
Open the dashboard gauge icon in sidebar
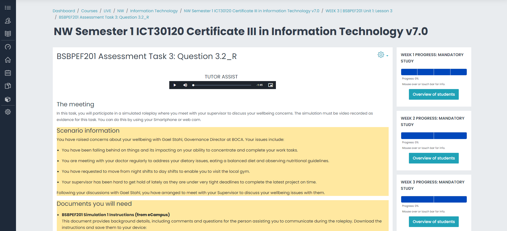click(8, 47)
